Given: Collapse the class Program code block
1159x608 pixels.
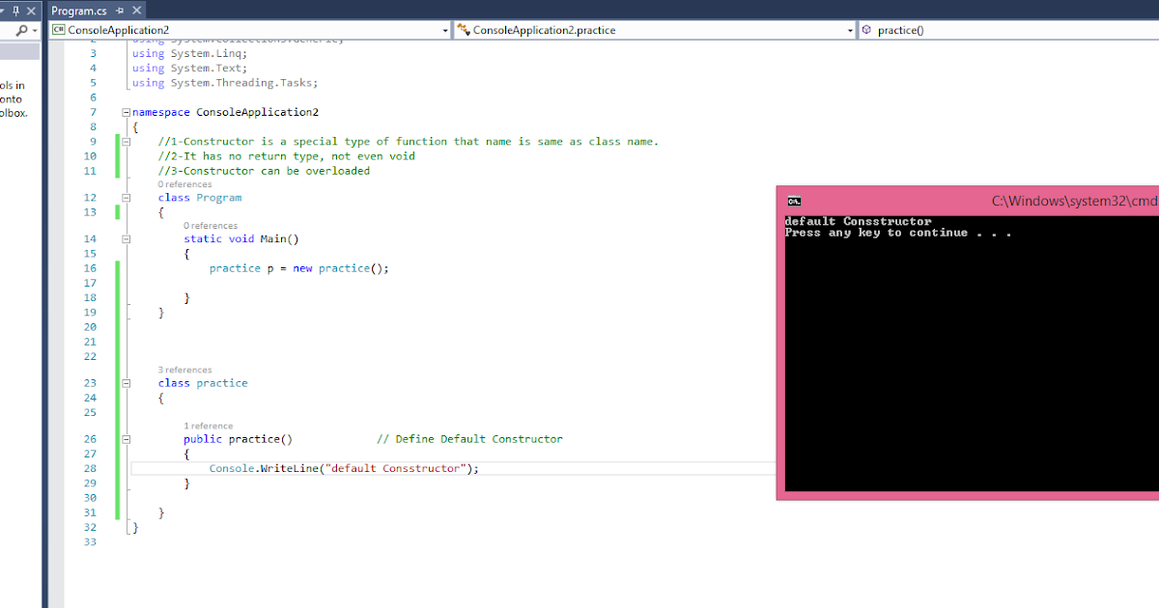Looking at the screenshot, I should [x=126, y=197].
